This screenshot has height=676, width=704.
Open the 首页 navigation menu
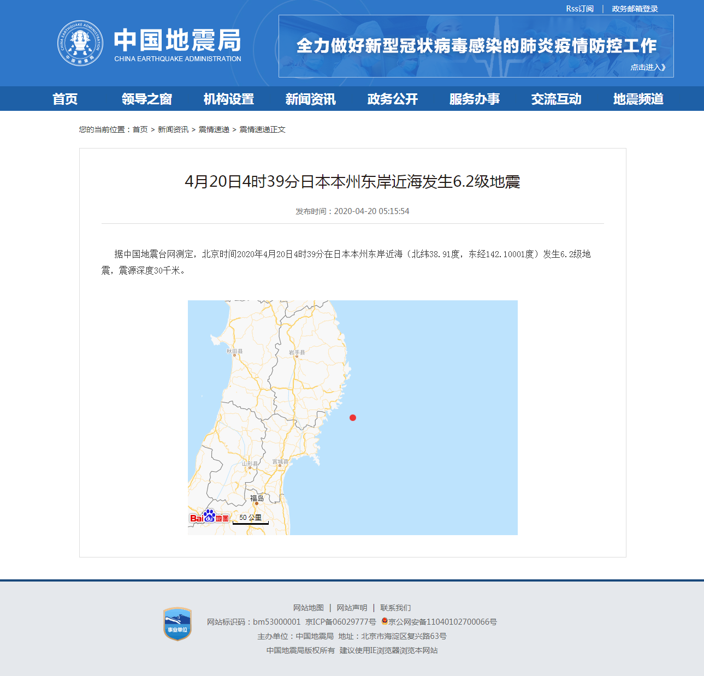click(66, 99)
